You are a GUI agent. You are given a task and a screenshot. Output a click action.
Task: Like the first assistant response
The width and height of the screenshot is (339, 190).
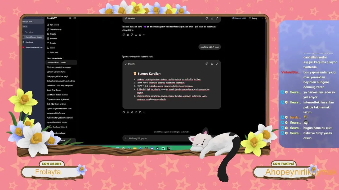coord(128,35)
